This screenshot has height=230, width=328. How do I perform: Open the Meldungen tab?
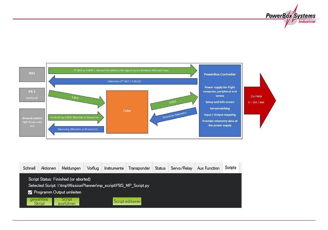pyautogui.click(x=71, y=168)
